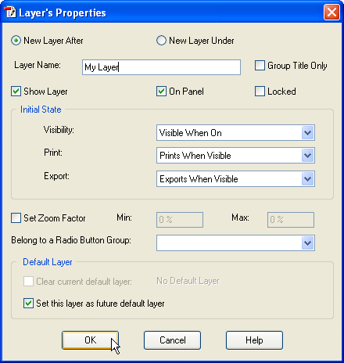The width and height of the screenshot is (344, 363).
Task: Open Help for layer properties
Action: (254, 340)
